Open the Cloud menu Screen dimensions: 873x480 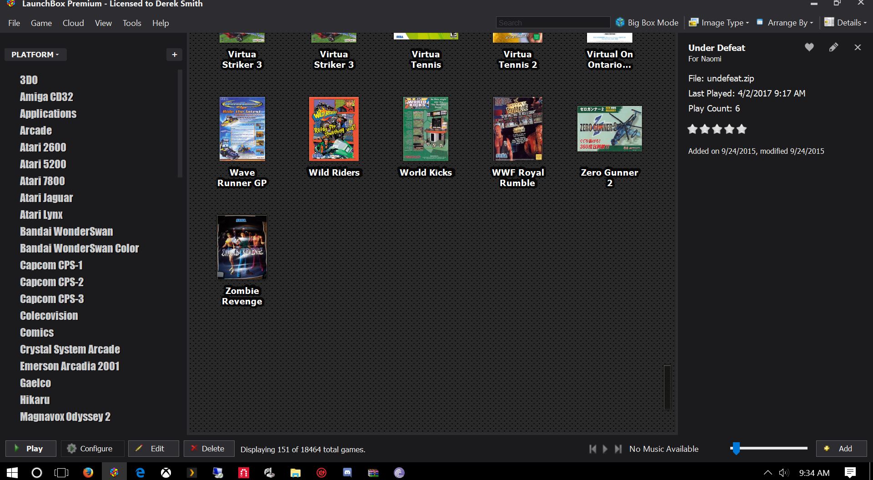(73, 23)
